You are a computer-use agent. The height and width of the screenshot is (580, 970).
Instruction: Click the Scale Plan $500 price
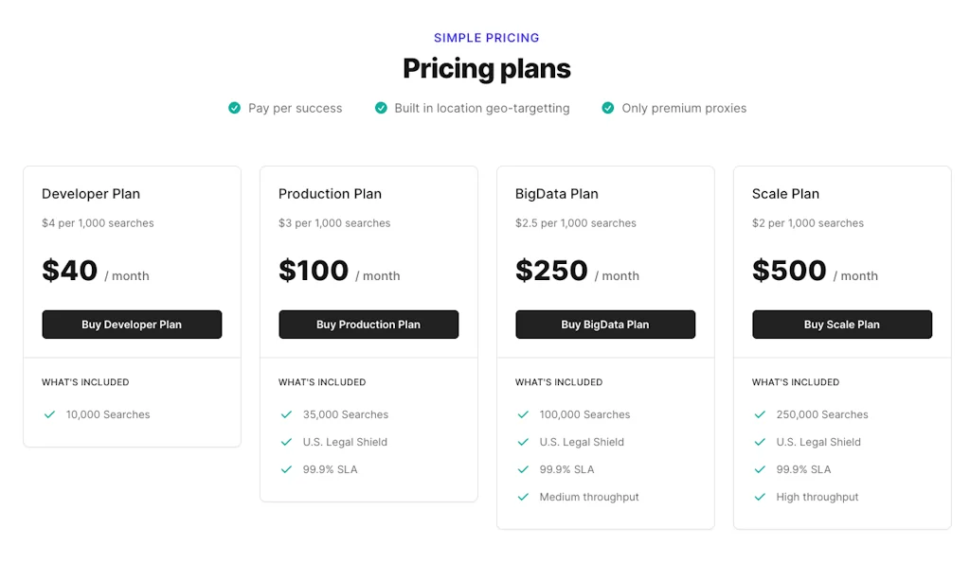[788, 271]
